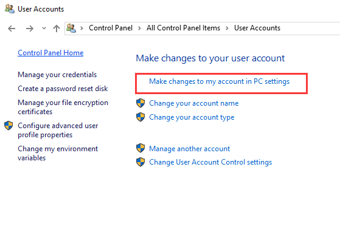This screenshot has height=249, width=340.
Task: Open Change User Account Control settings
Action: [210, 162]
